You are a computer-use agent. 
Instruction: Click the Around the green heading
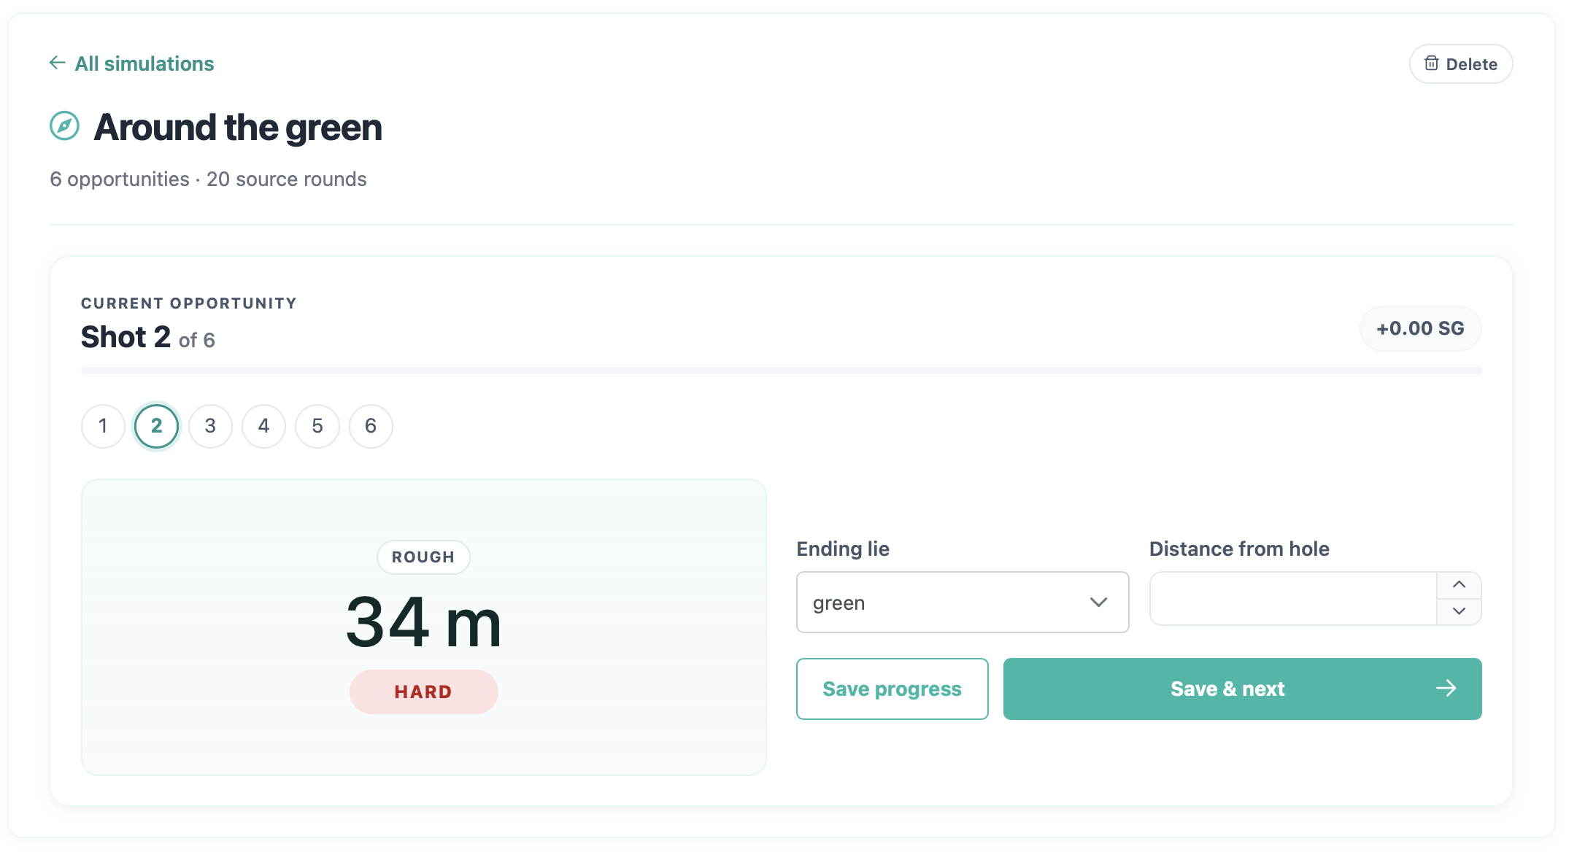[x=238, y=128]
